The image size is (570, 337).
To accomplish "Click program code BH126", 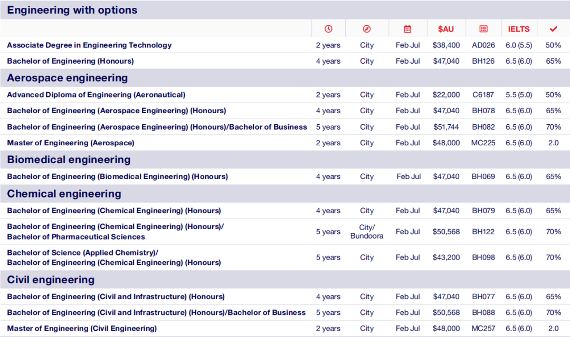I will coord(483,61).
